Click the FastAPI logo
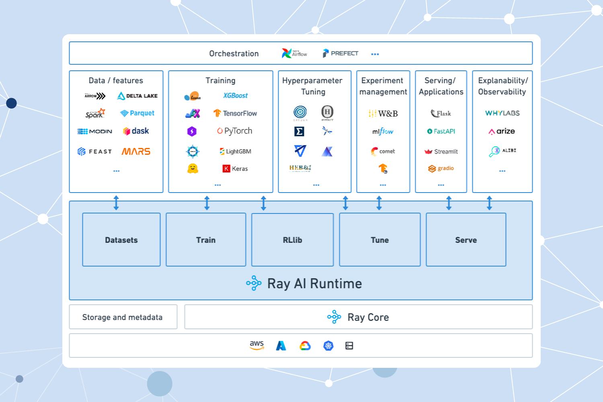This screenshot has height=402, width=603. (x=441, y=131)
